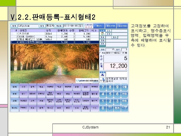Select table row "ESSE CLASSIC"
Viewport: 181px width, 136px height.
pyautogui.click(x=55, y=37)
